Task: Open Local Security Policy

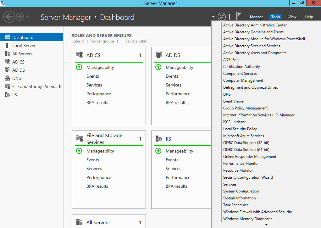Action: click(240, 129)
